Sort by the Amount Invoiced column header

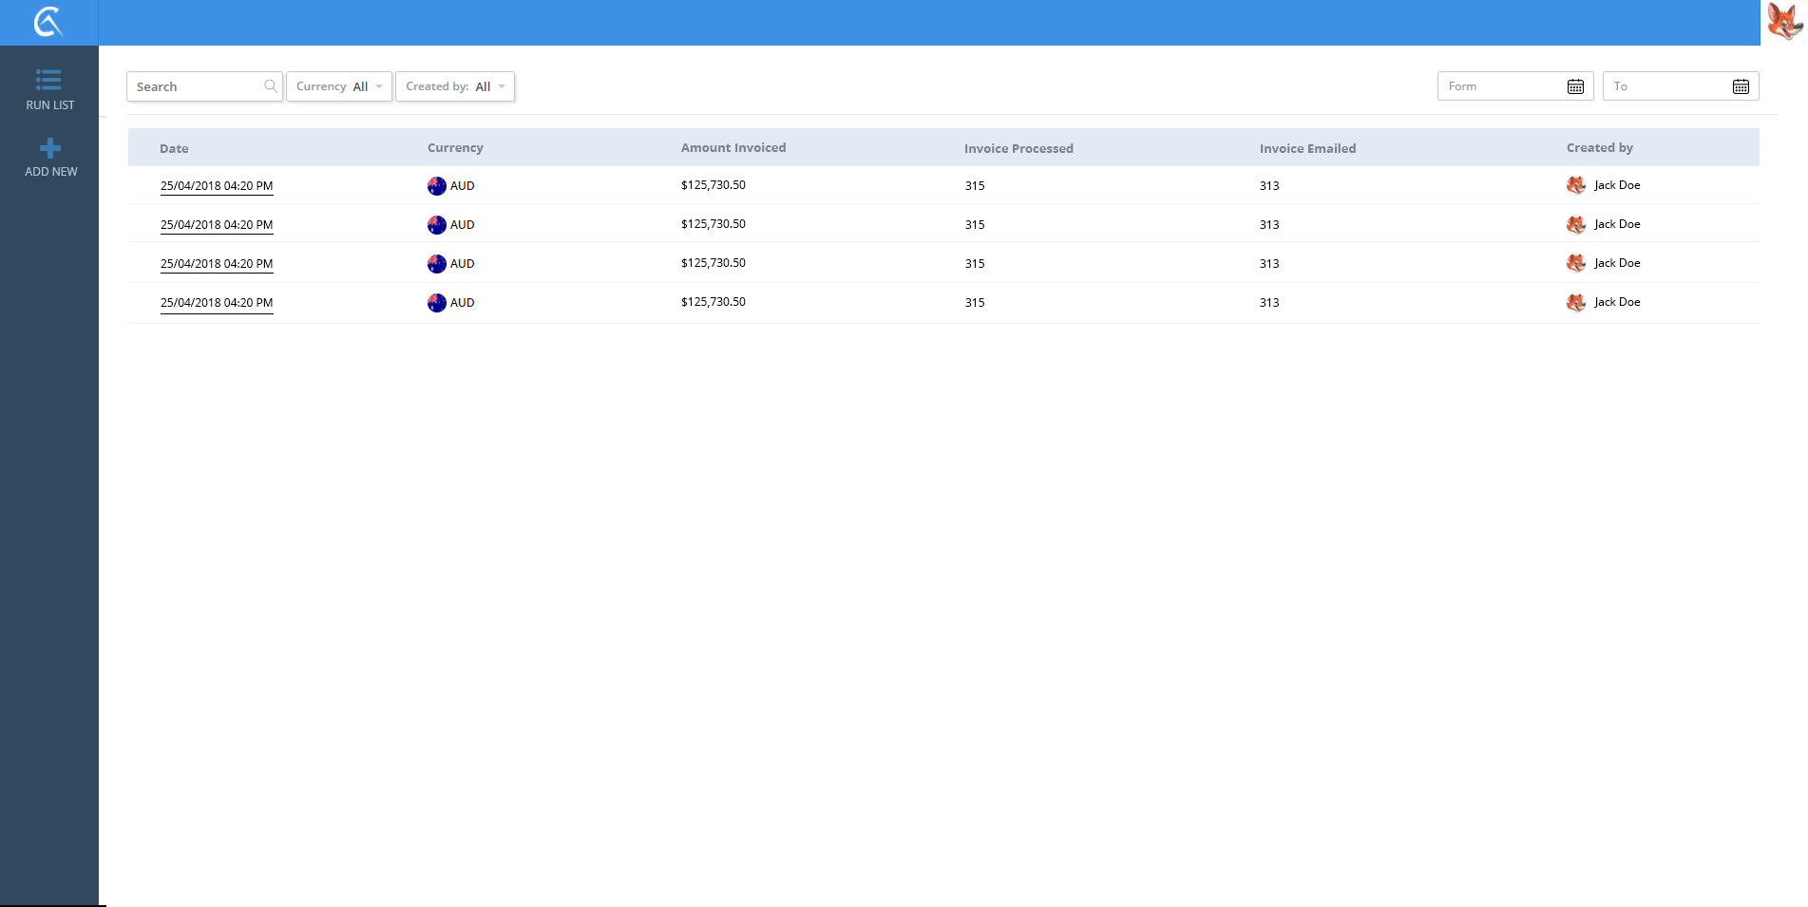coord(733,148)
